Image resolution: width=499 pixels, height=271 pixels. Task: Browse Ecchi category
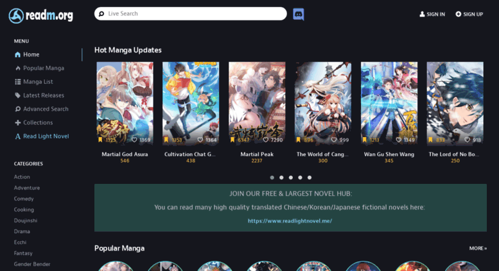click(20, 242)
